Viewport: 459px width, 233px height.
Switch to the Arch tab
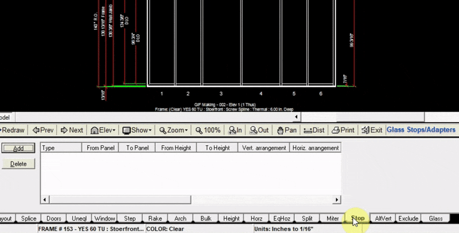pos(180,218)
